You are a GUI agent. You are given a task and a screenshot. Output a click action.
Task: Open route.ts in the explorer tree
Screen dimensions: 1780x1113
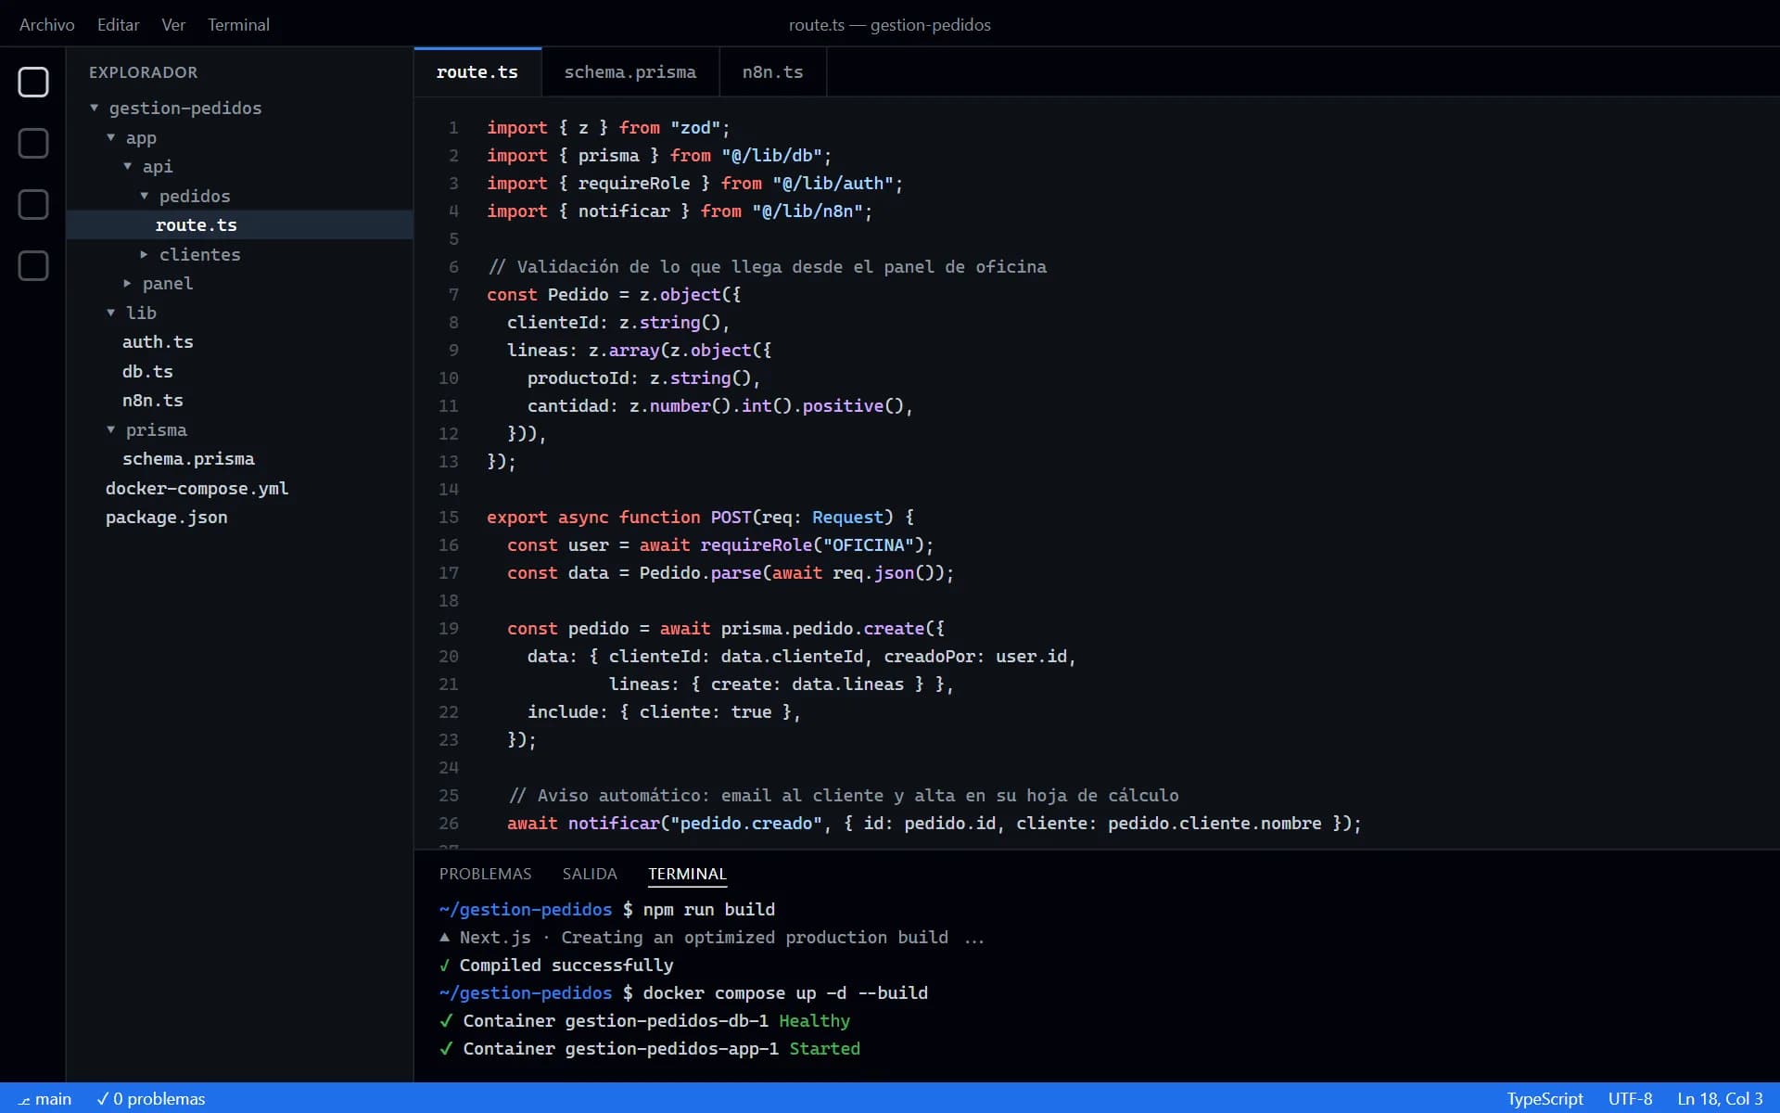tap(239, 224)
